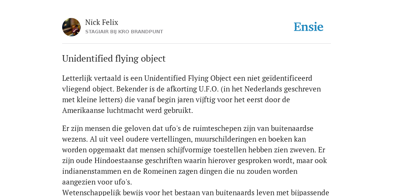This screenshot has width=393, height=196.
Task: Click the word 'Romeinen' in the text
Action: tap(159, 171)
